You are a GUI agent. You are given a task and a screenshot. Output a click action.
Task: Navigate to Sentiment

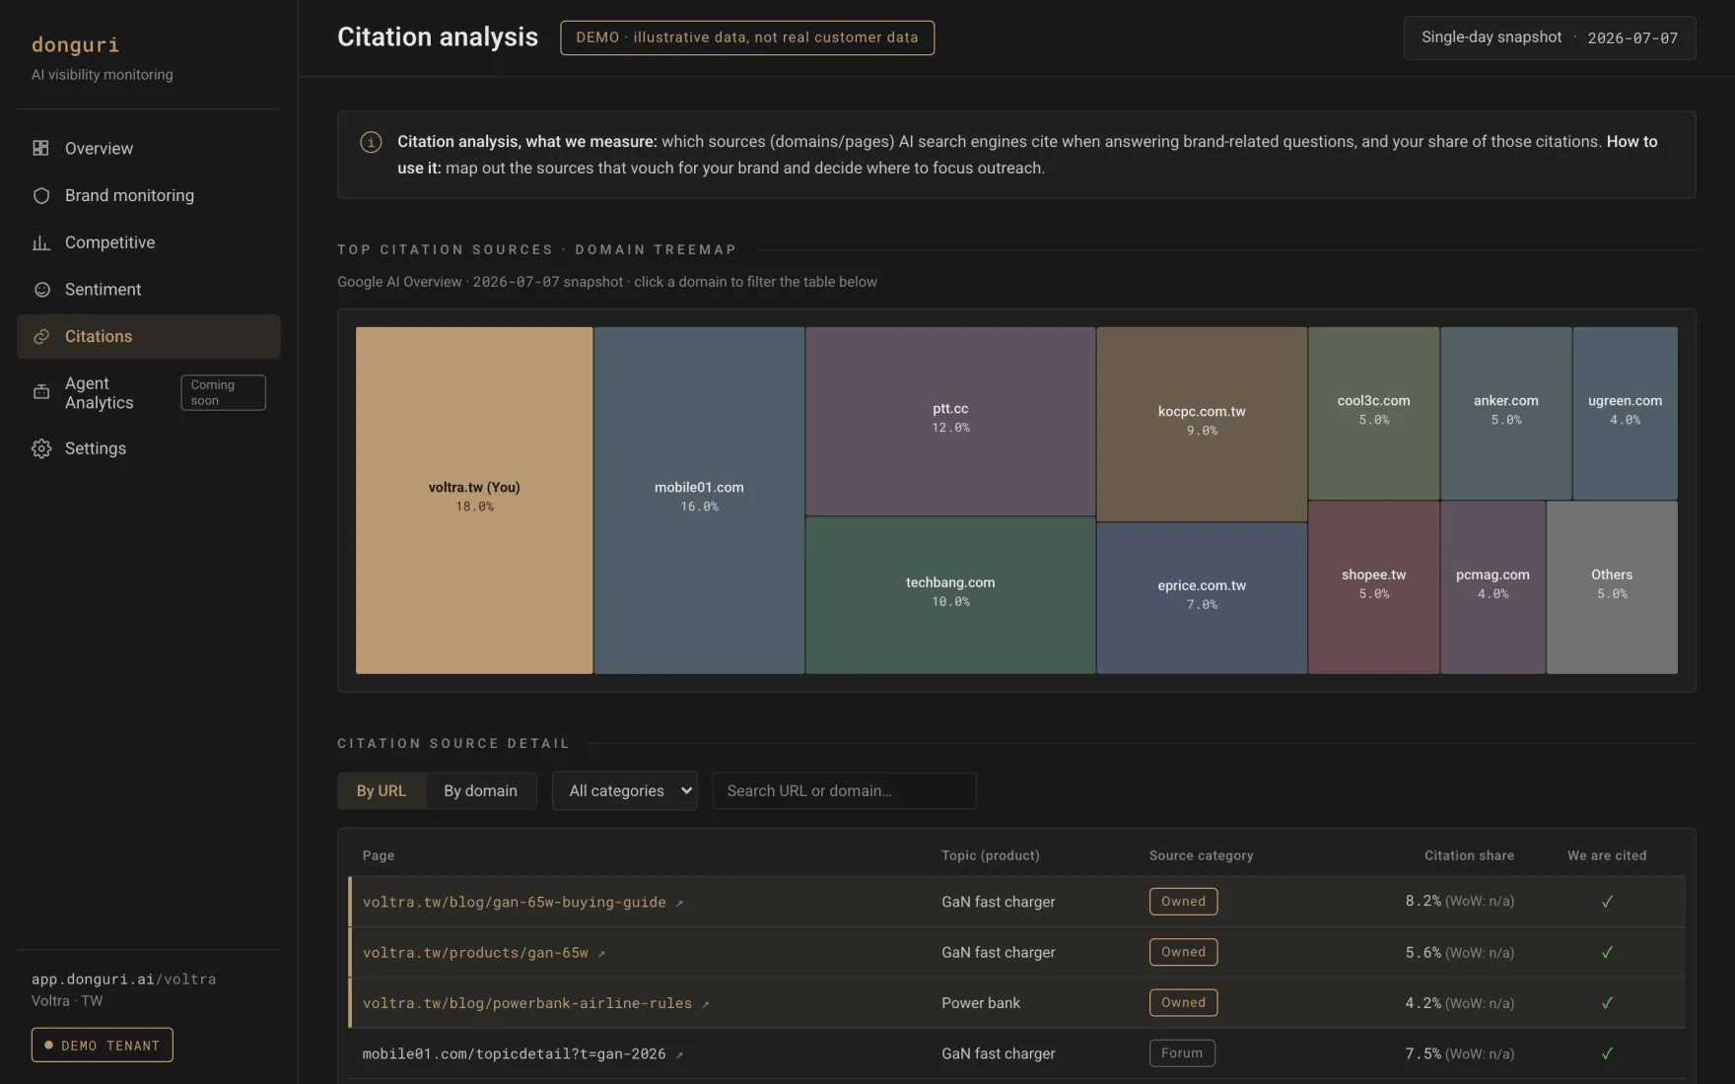[x=149, y=290]
